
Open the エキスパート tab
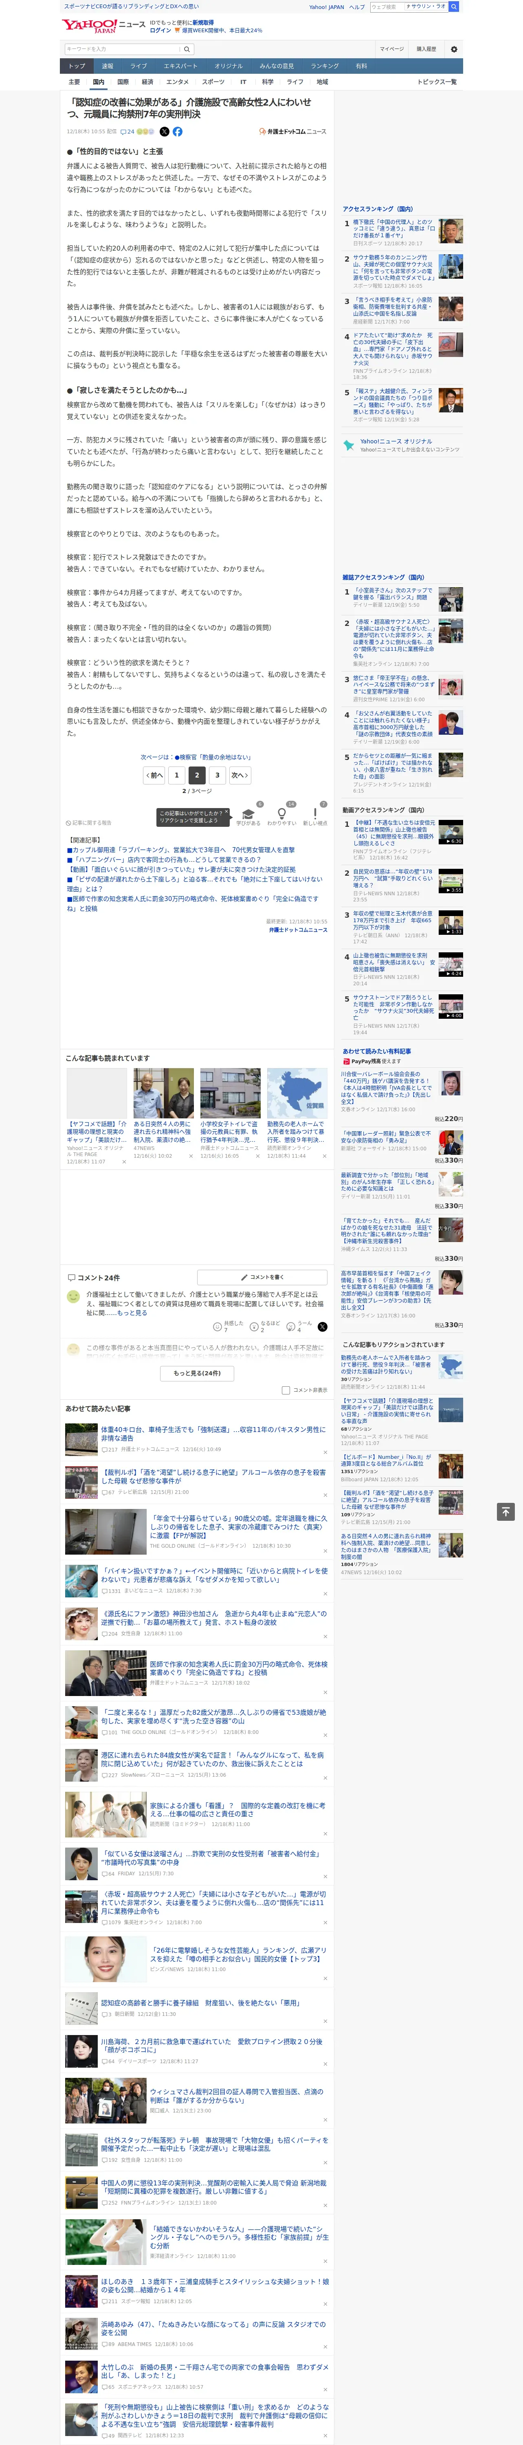(x=180, y=66)
